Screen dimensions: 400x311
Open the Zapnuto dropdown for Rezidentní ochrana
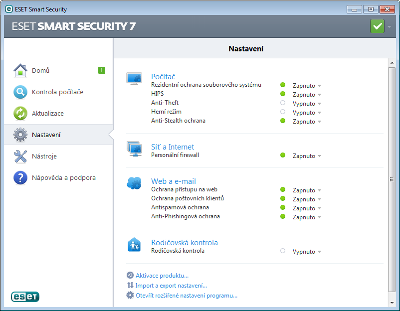[307, 86]
